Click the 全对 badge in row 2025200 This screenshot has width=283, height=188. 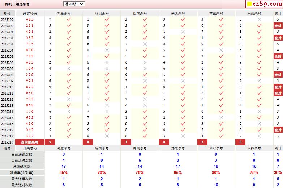click(278, 26)
